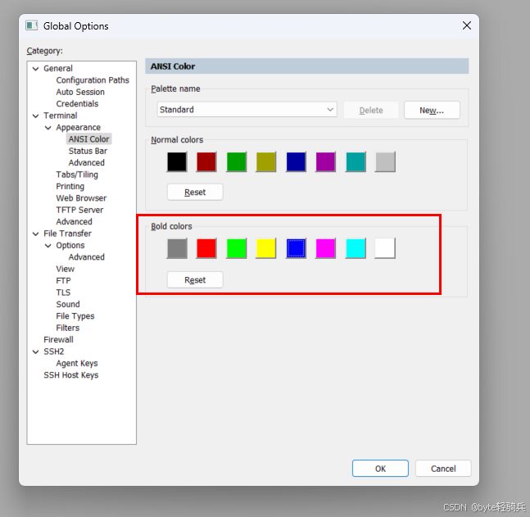
Task: Click the normal purple swatch
Action: point(325,161)
